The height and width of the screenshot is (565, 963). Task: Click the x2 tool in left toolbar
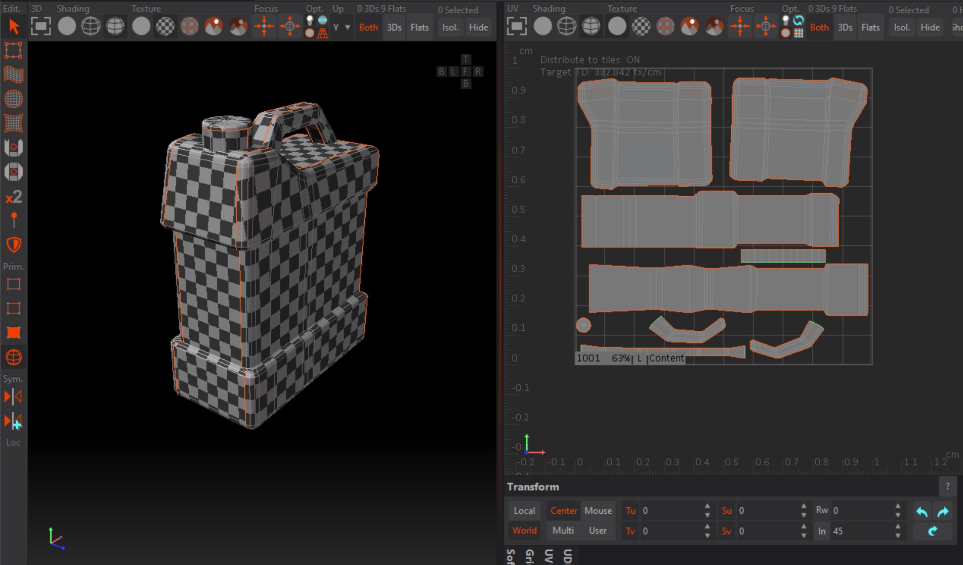(14, 196)
